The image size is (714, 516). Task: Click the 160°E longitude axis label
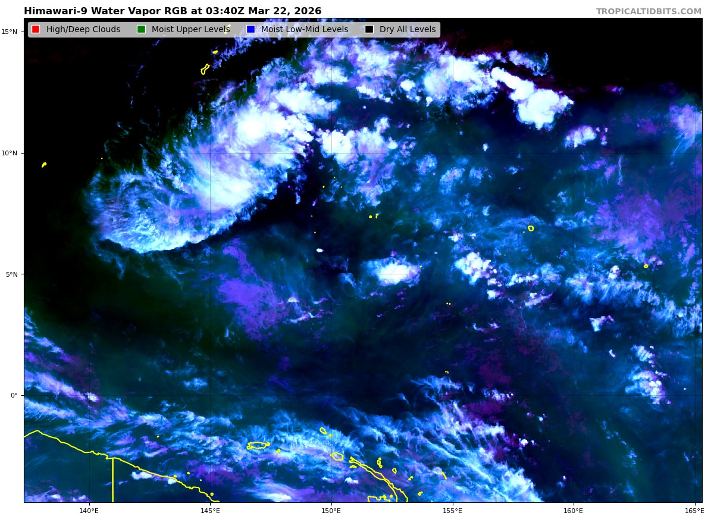574,510
